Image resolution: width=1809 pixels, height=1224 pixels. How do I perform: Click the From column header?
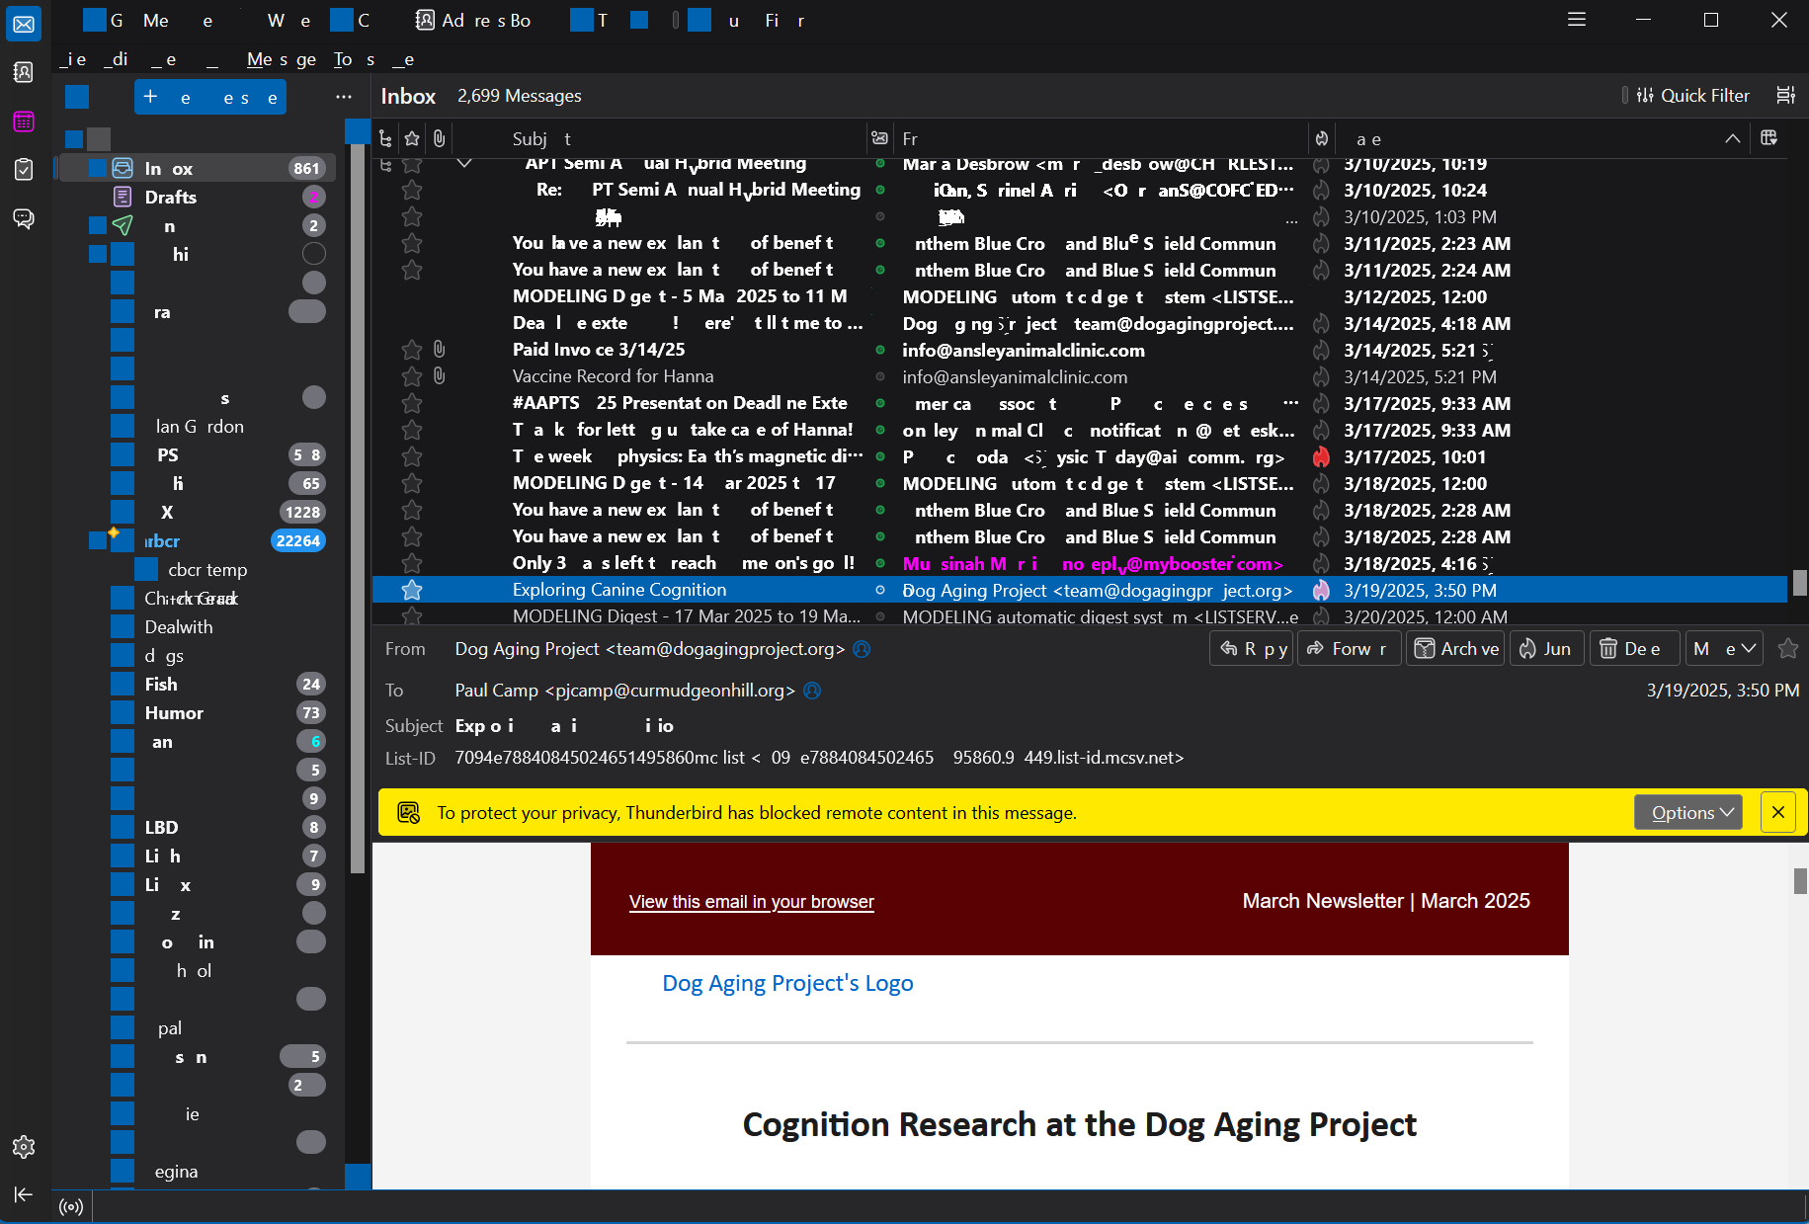click(1103, 139)
